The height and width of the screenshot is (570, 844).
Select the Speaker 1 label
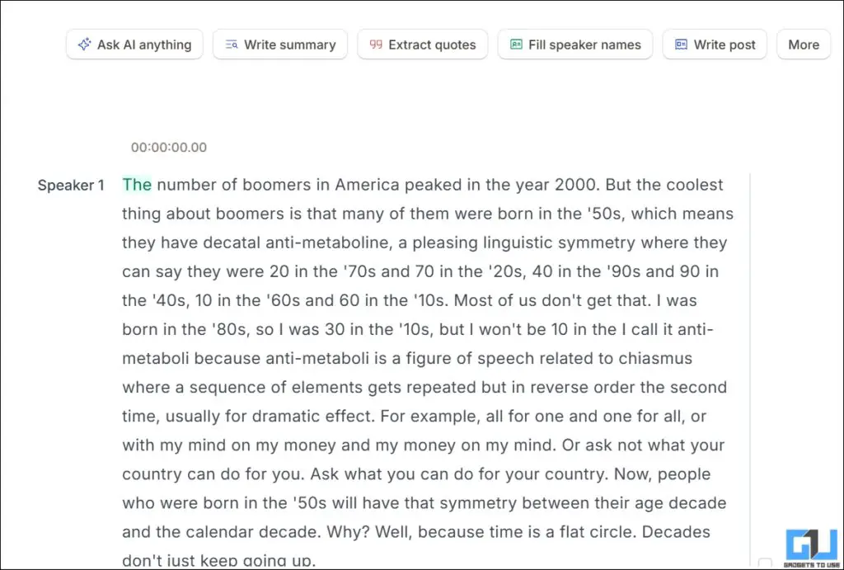pos(71,186)
